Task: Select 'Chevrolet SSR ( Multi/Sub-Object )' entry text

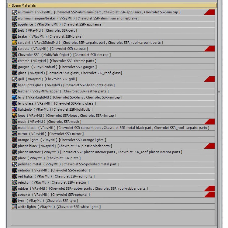Action: tap(45, 55)
